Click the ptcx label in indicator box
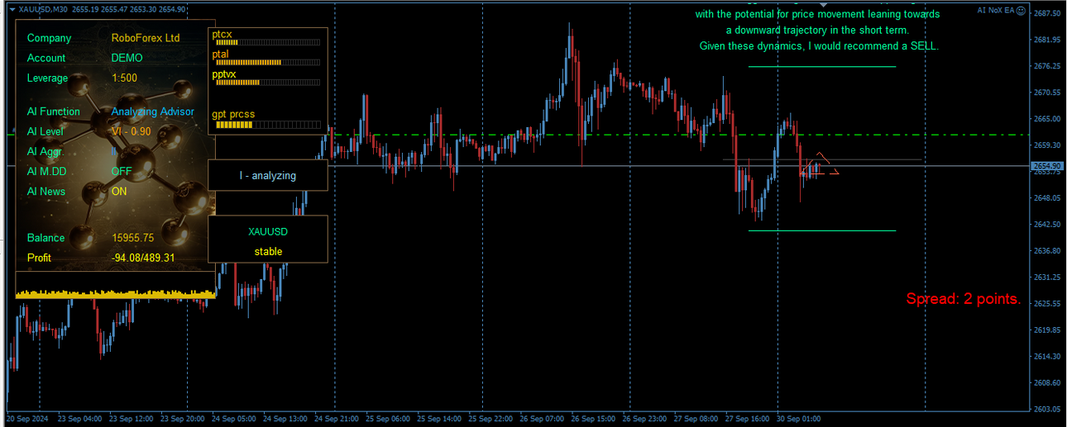The height and width of the screenshot is (427, 1067). [222, 34]
